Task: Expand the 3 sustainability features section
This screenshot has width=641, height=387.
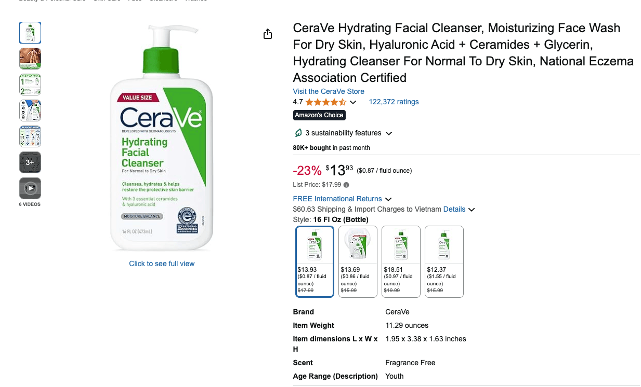Action: tap(389, 133)
